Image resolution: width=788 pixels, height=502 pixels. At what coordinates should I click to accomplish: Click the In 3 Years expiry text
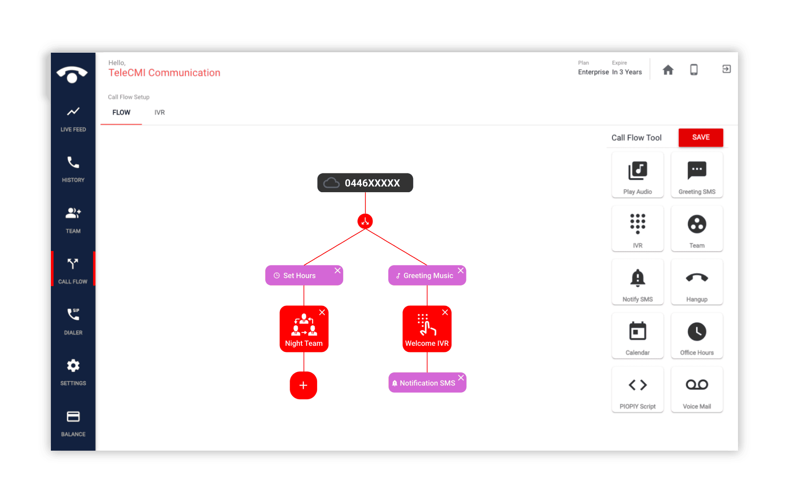click(627, 72)
